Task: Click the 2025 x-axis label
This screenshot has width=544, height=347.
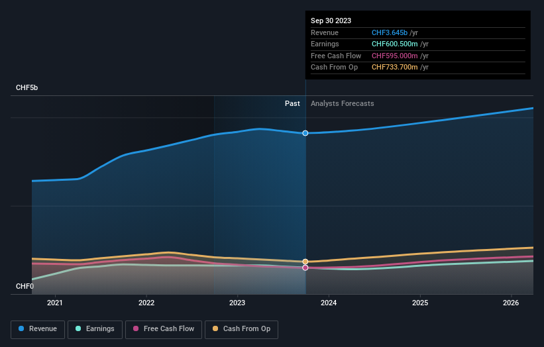Action: pyautogui.click(x=420, y=303)
